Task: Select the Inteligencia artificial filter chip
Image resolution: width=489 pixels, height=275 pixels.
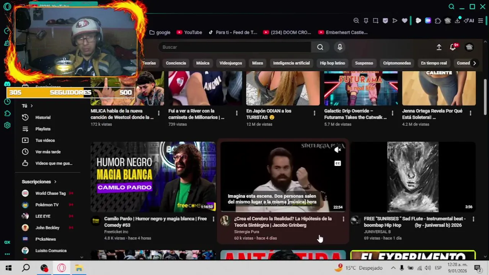Action: click(x=292, y=63)
